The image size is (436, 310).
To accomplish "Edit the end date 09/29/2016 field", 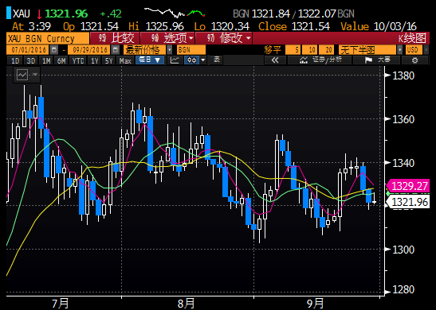I will click(x=89, y=50).
